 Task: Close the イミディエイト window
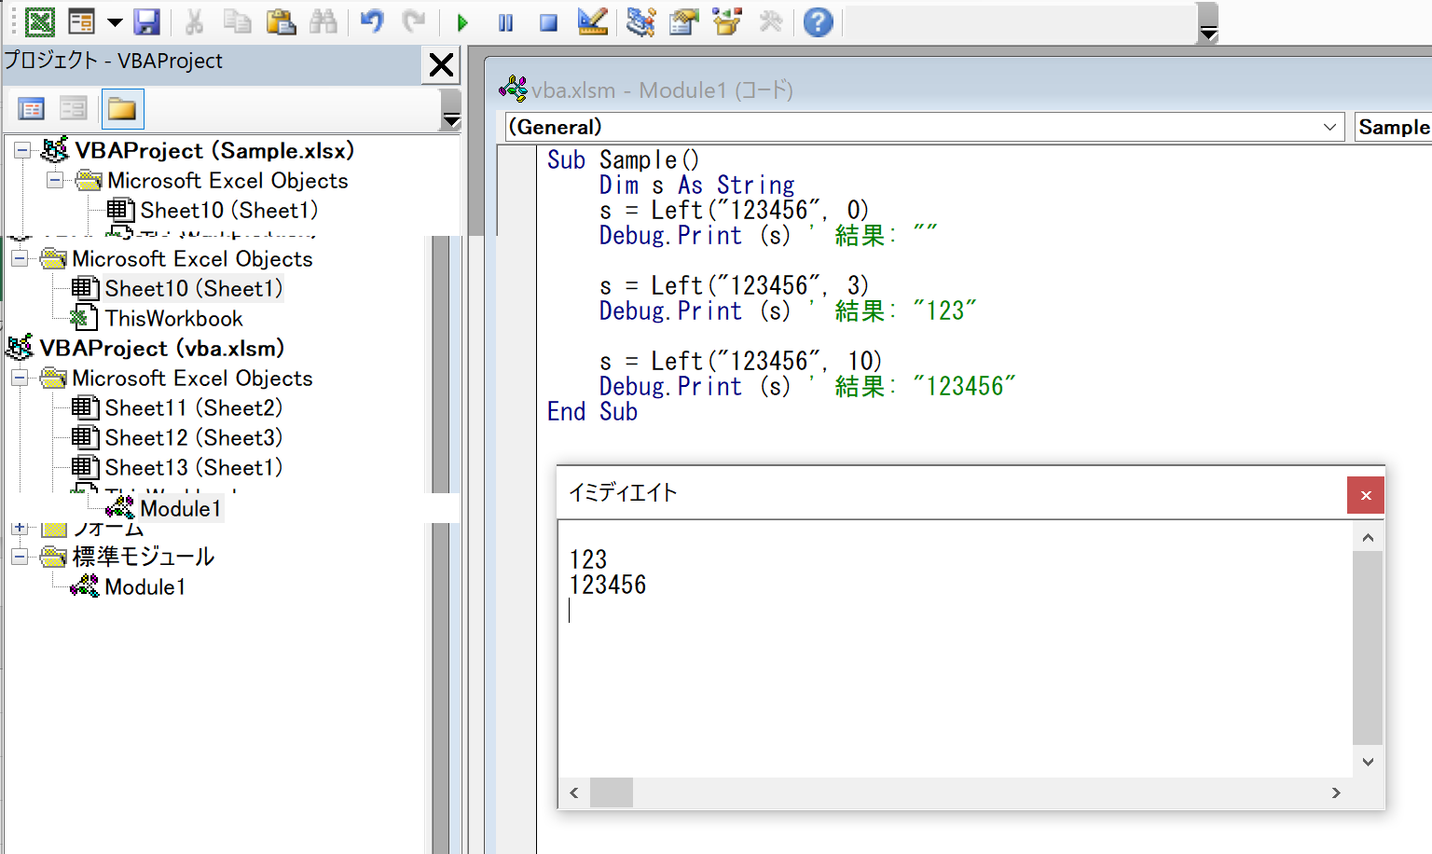point(1366,495)
